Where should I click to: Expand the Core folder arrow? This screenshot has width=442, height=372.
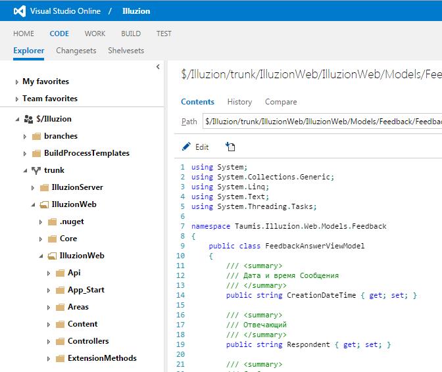[x=41, y=239]
